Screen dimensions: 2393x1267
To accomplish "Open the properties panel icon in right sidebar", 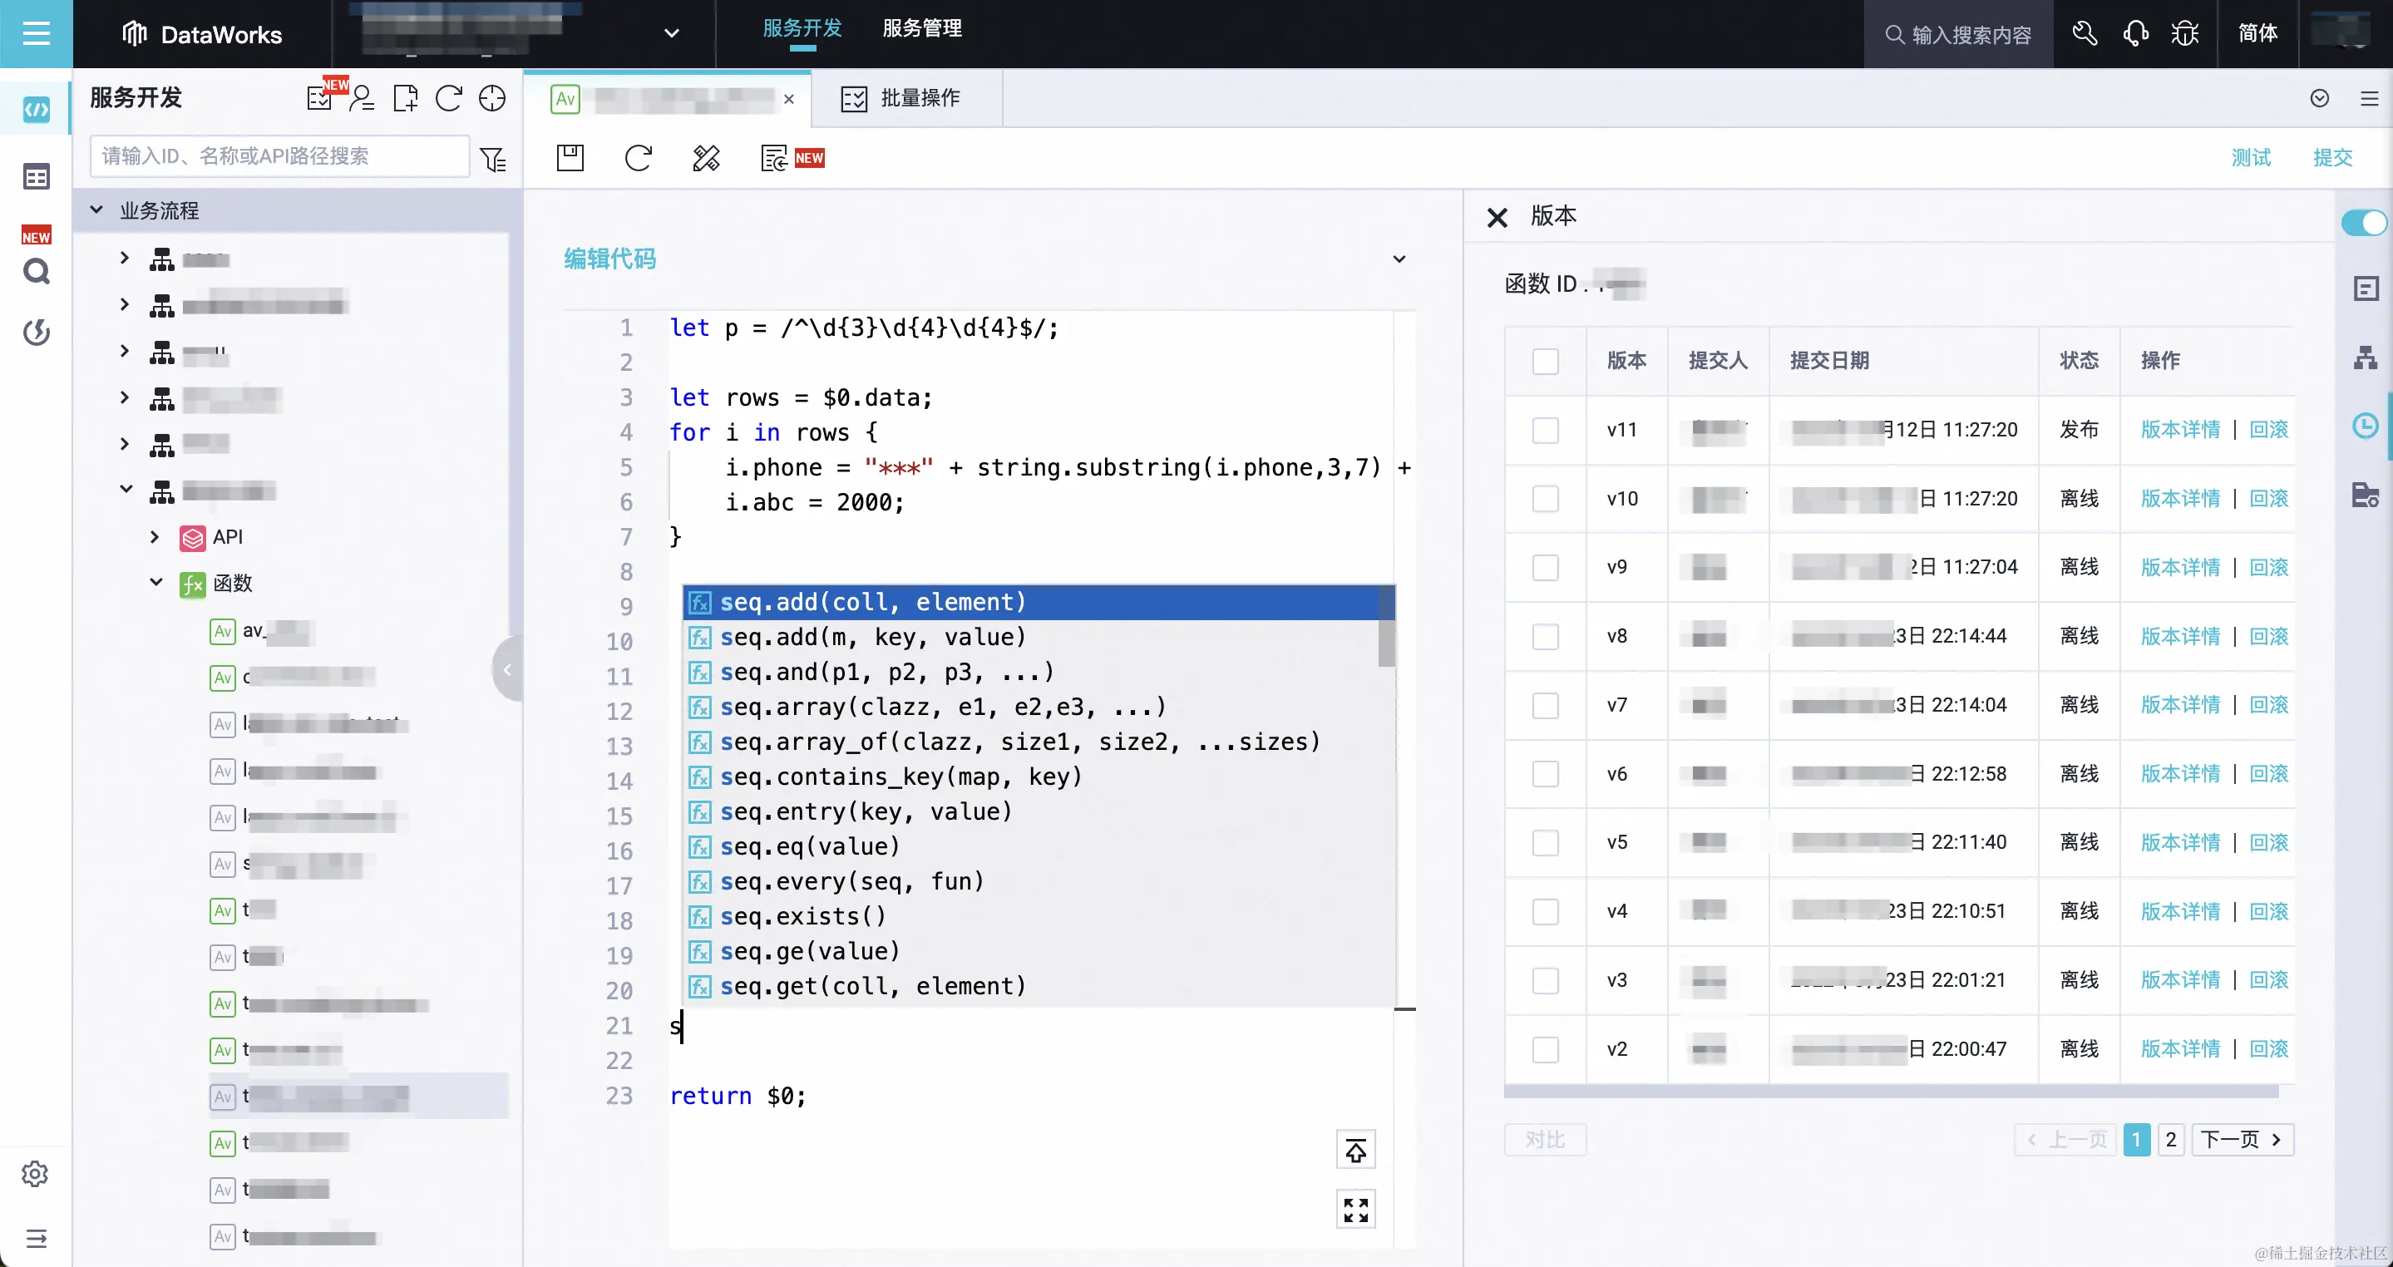I will (x=2366, y=288).
